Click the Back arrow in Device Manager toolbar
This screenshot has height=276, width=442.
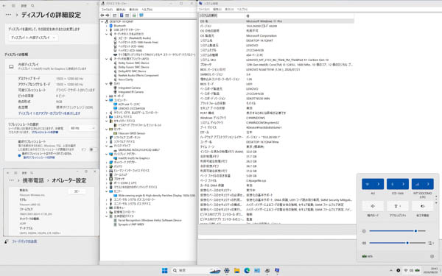pos(102,15)
